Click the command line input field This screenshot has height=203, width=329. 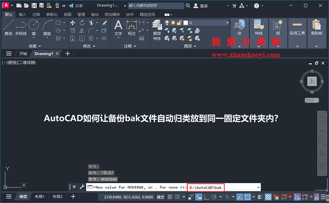173,187
